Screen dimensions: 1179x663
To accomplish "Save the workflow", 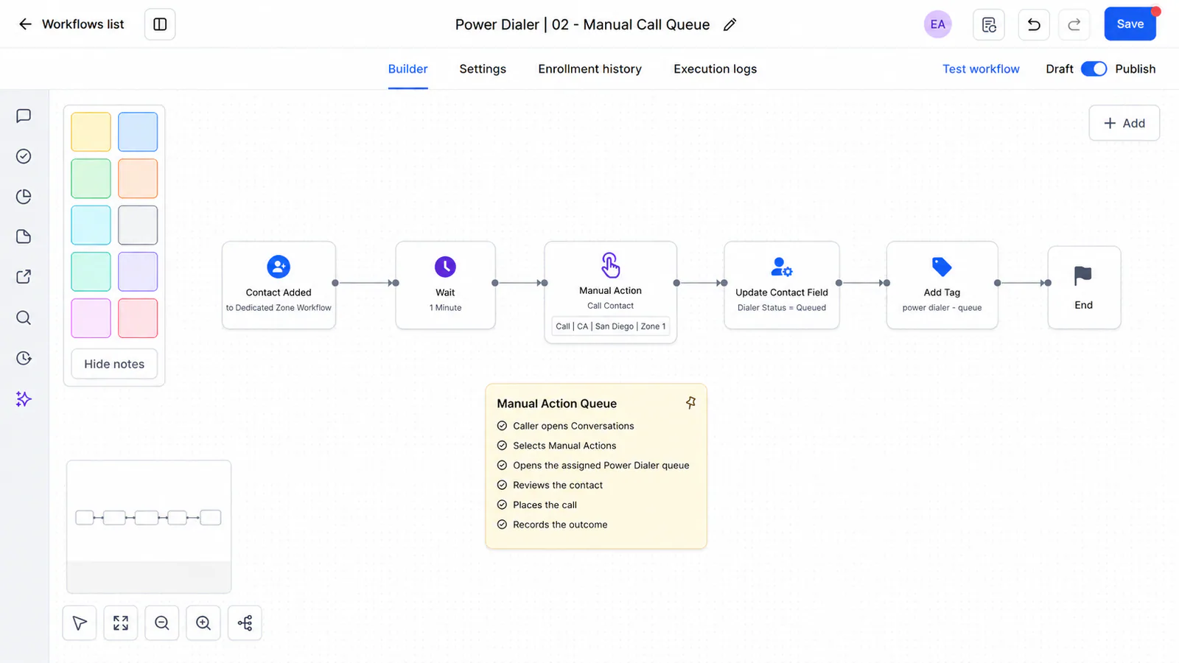I will (x=1130, y=24).
